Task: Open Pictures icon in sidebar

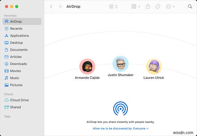Action: pos(7,85)
